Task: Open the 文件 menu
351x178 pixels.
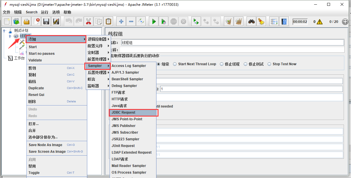Action: [6, 12]
